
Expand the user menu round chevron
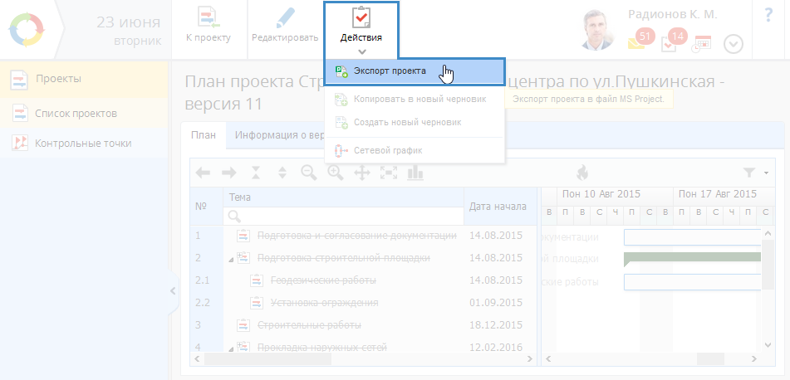[733, 44]
